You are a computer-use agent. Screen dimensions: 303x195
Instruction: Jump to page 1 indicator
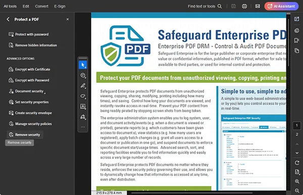point(297,125)
